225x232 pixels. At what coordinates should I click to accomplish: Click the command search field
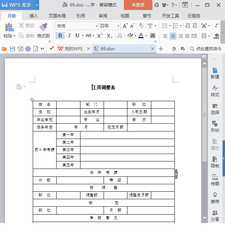pos(206,49)
